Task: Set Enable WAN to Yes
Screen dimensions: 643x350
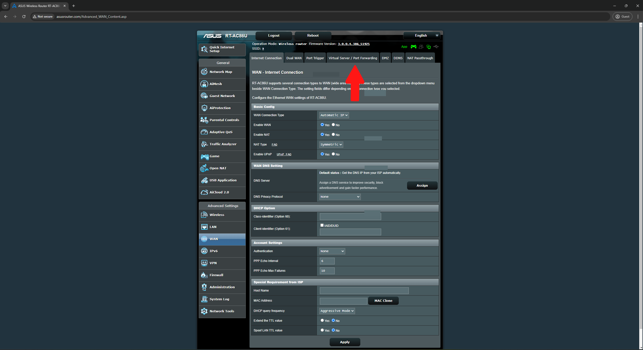Action: click(322, 125)
